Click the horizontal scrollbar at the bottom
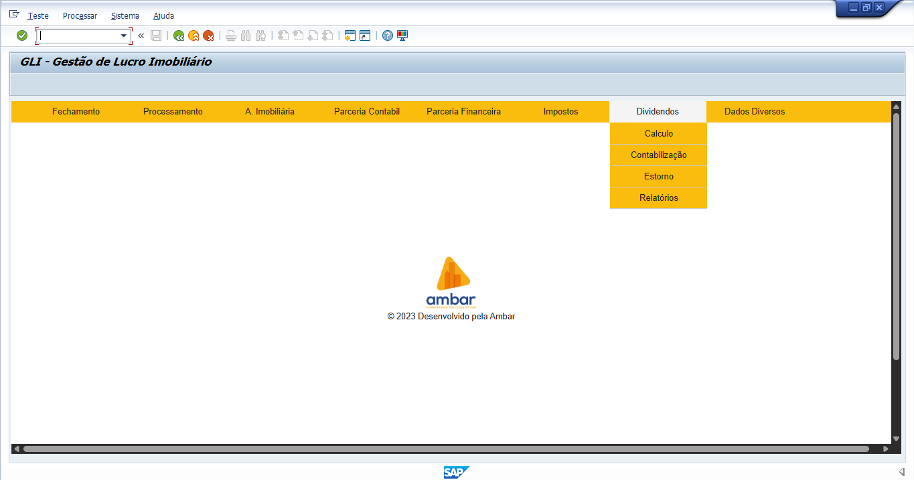This screenshot has height=480, width=914. click(x=445, y=449)
